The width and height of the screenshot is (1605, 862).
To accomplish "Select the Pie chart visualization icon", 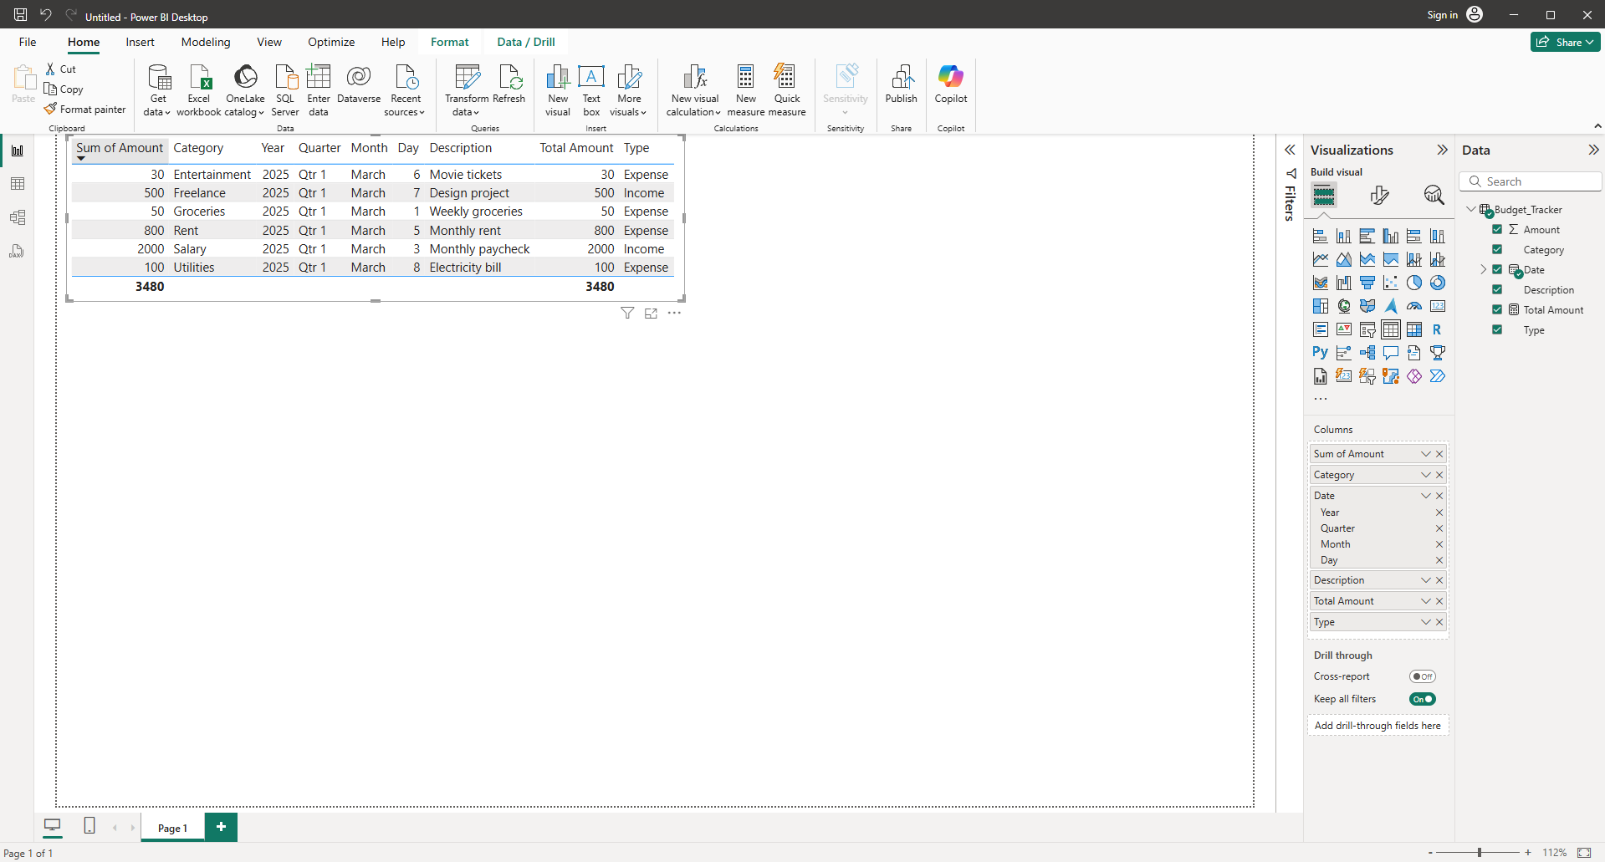I will (x=1413, y=283).
